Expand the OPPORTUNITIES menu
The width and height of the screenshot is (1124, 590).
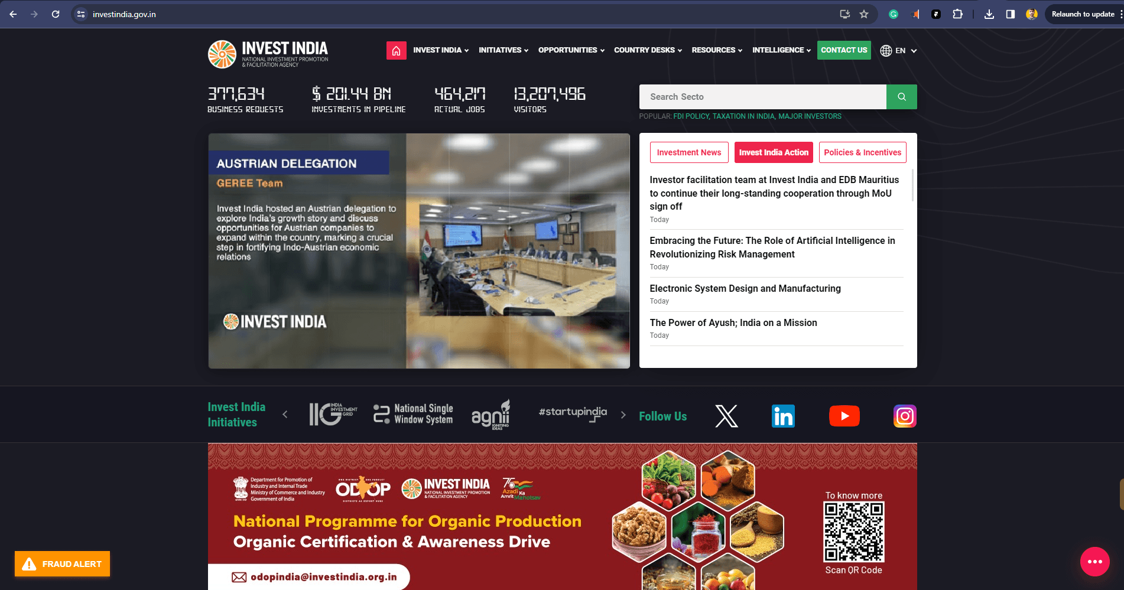click(571, 50)
